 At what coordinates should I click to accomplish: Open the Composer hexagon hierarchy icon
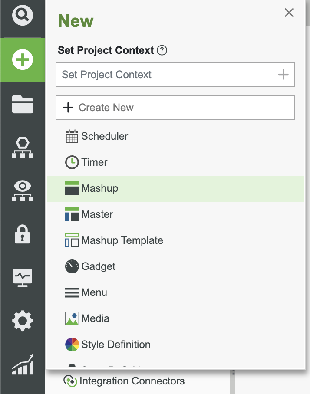pos(23,148)
